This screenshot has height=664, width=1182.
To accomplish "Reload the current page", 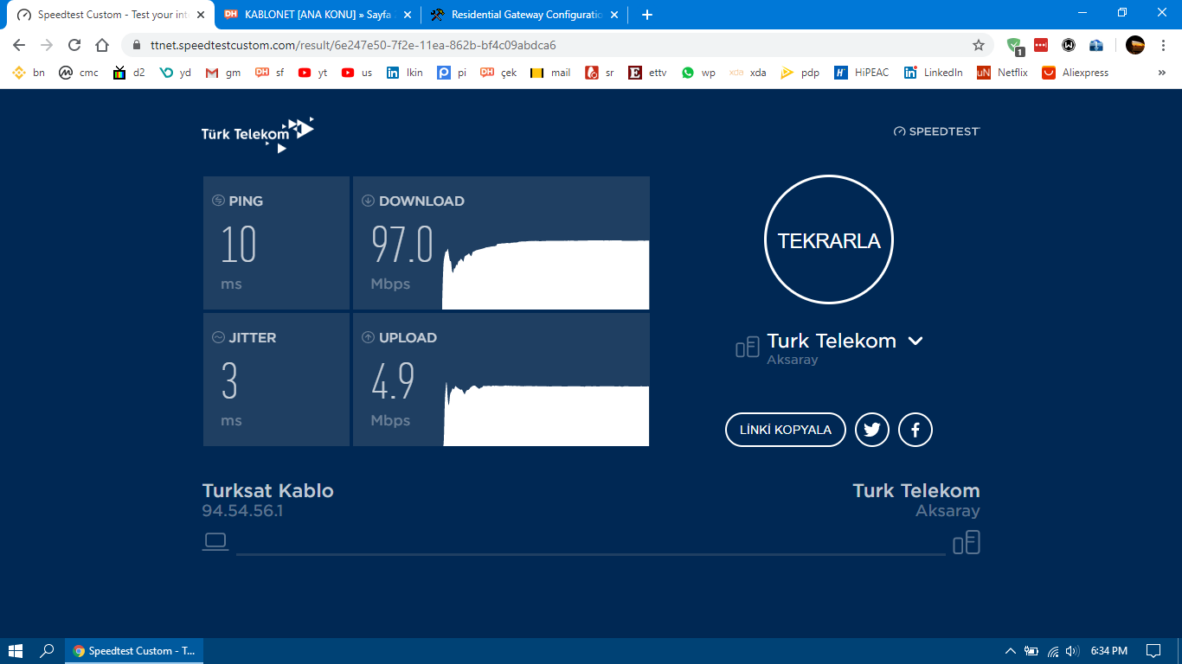I will pos(74,45).
